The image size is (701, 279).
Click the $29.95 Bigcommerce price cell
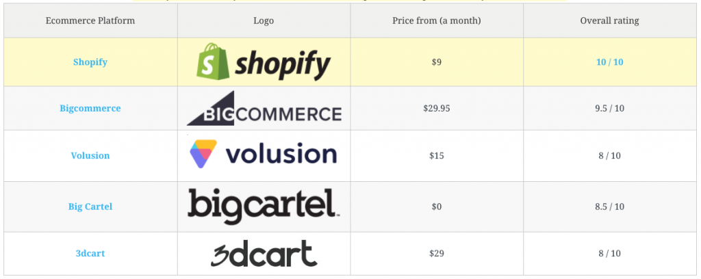tap(437, 108)
